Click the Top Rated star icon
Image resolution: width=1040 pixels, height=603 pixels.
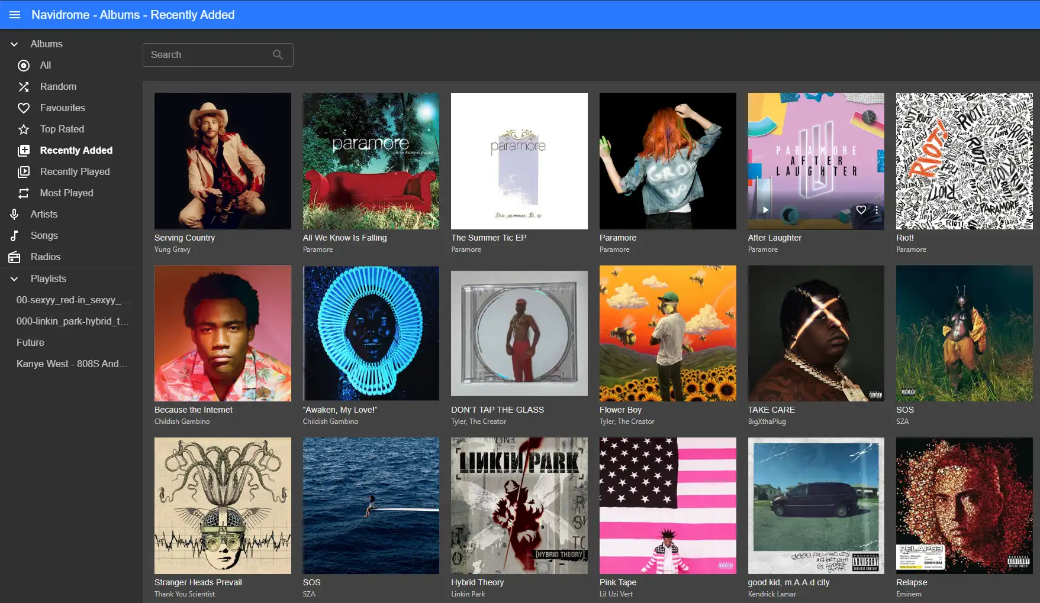coord(24,129)
